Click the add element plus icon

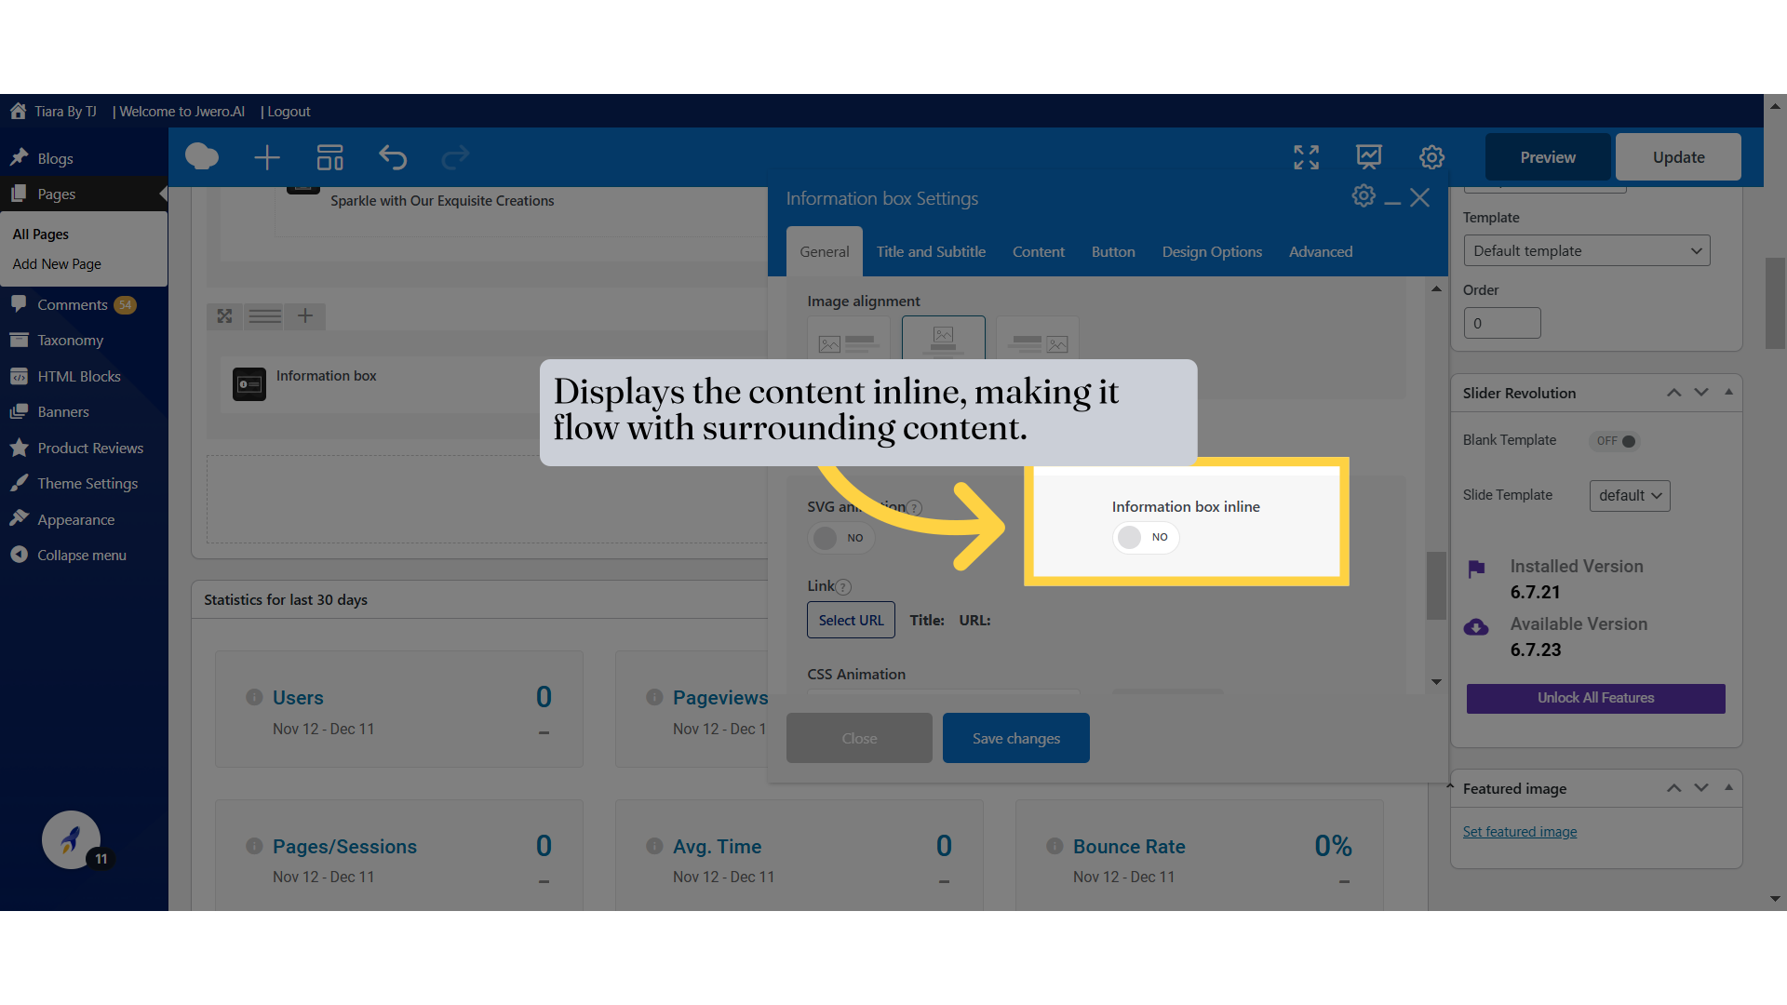267,157
